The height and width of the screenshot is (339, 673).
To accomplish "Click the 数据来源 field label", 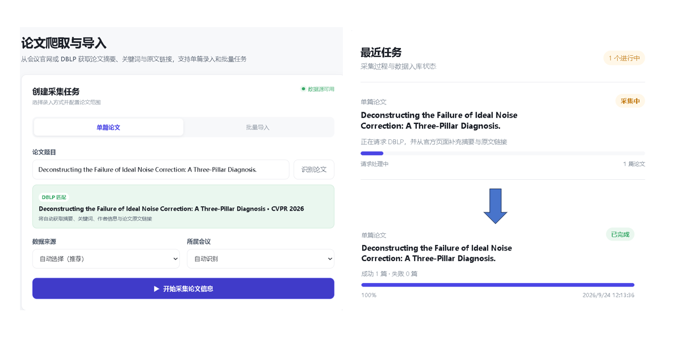I will point(44,242).
